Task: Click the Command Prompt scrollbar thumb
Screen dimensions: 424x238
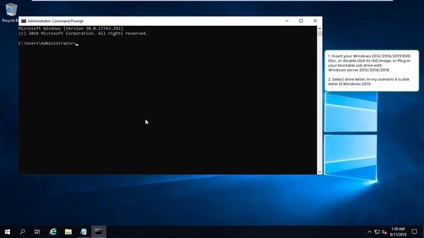Action: point(319,34)
